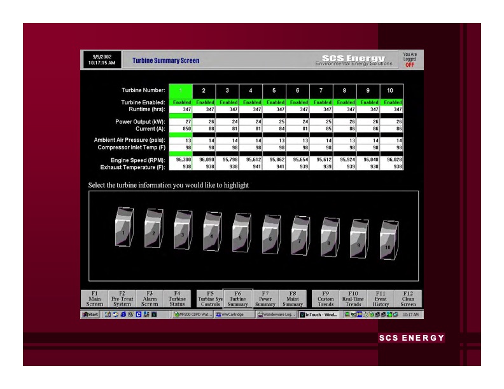Switch to InTouch WindowViewer taskbar item
Image resolution: width=504 pixels, height=389 pixels.
319,315
